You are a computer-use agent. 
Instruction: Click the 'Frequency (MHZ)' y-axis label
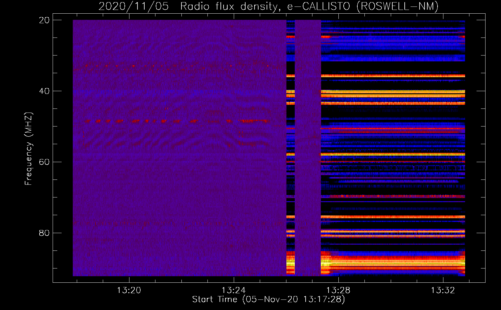click(x=28, y=149)
